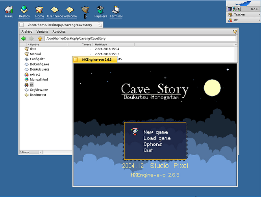Click the data folder icon
The width and height of the screenshot is (261, 197).
pyautogui.click(x=26, y=49)
